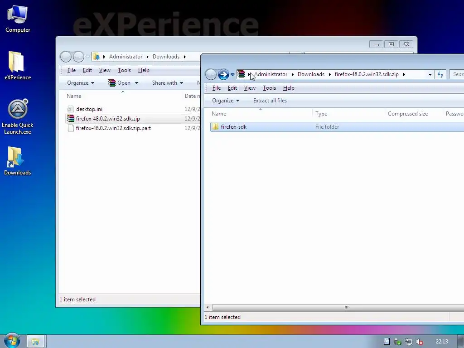Viewport: 464px width, 348px height.
Task: Select firefox-48.0.2.win32.sdk.zip.part file name
Action: coord(113,128)
